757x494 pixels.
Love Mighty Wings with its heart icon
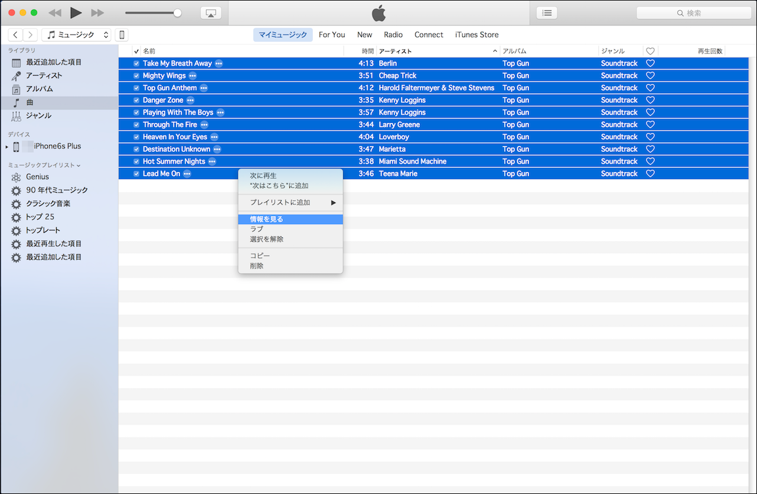pyautogui.click(x=650, y=76)
